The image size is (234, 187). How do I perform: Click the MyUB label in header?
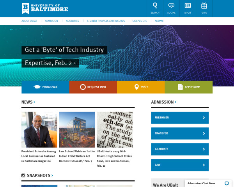[188, 13]
